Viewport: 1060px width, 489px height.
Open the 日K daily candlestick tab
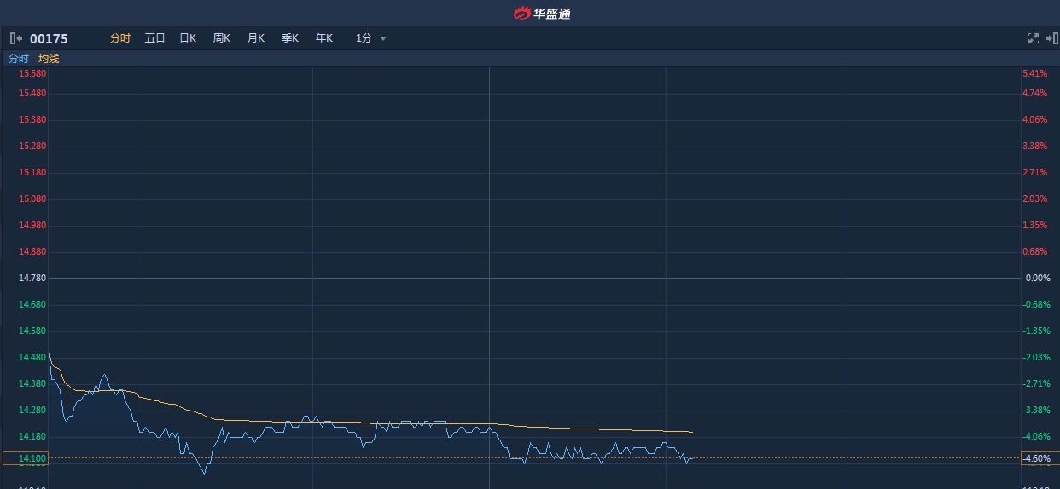pyautogui.click(x=188, y=38)
